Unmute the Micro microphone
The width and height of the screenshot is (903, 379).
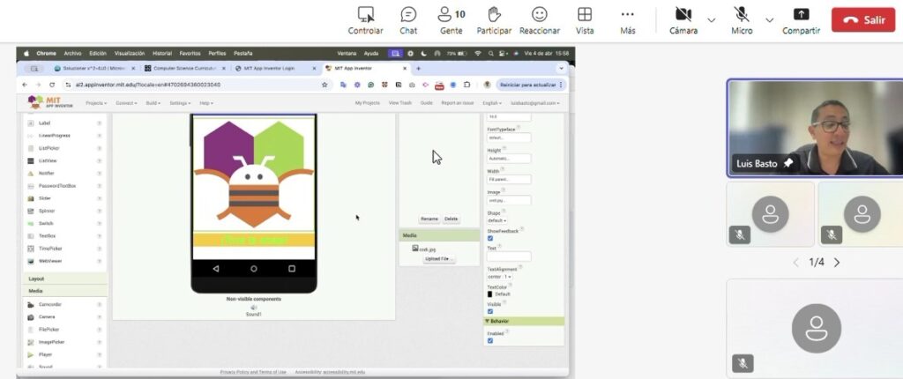[742, 21]
